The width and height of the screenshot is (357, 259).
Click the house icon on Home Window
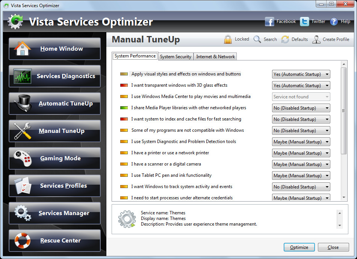[x=22, y=48]
